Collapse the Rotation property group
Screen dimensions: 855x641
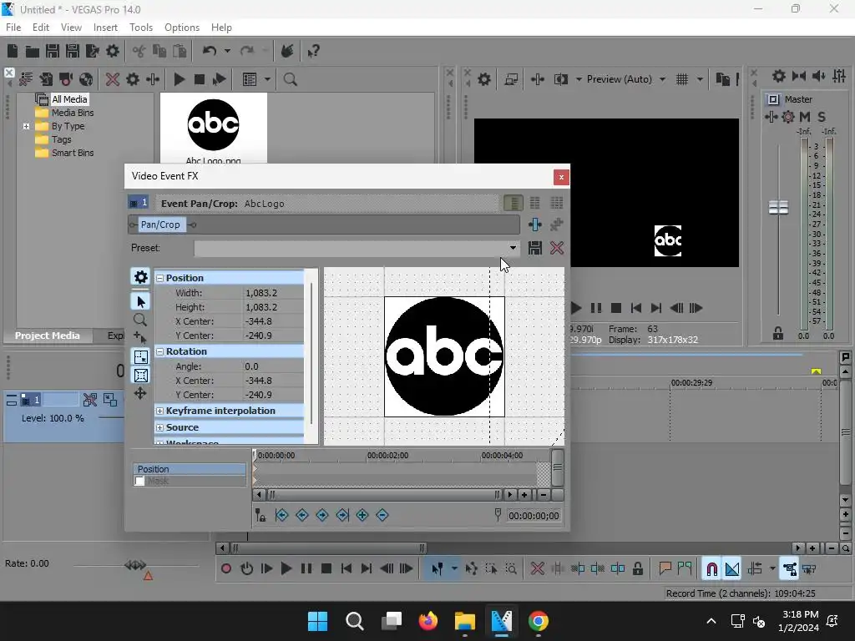[159, 351]
